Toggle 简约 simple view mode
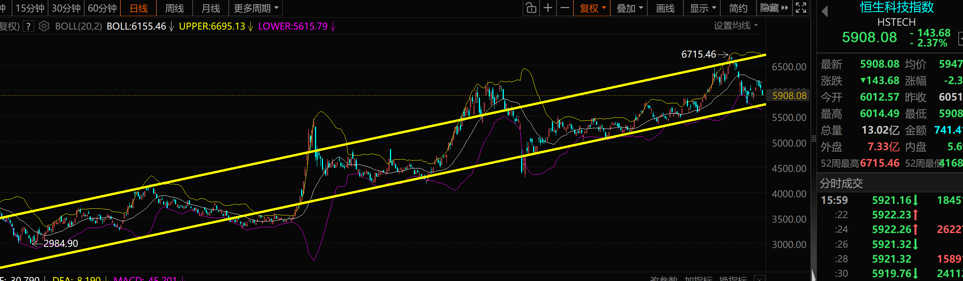Image resolution: width=963 pixels, height=281 pixels. (x=738, y=8)
